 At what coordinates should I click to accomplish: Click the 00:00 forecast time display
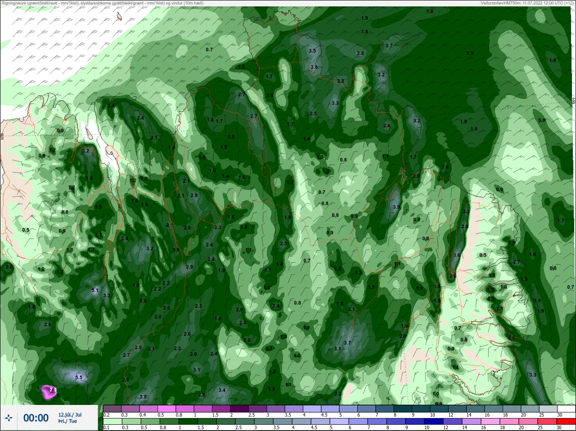click(36, 418)
